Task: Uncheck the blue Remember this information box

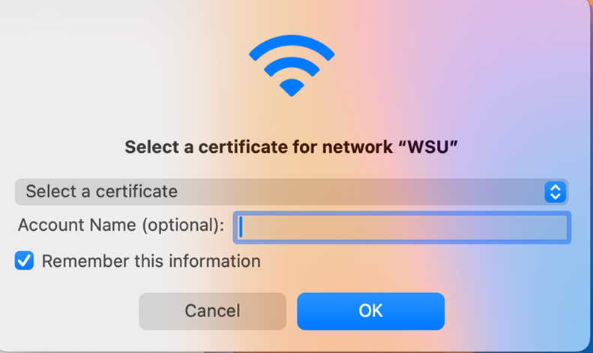Action: pos(25,261)
